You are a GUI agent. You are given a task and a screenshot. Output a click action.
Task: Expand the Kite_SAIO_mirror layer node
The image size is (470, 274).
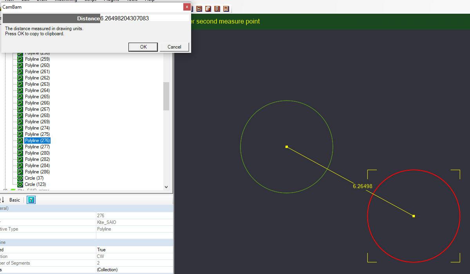click(5, 191)
